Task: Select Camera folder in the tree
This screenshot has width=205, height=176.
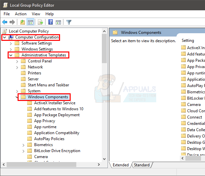Action: (x=41, y=157)
